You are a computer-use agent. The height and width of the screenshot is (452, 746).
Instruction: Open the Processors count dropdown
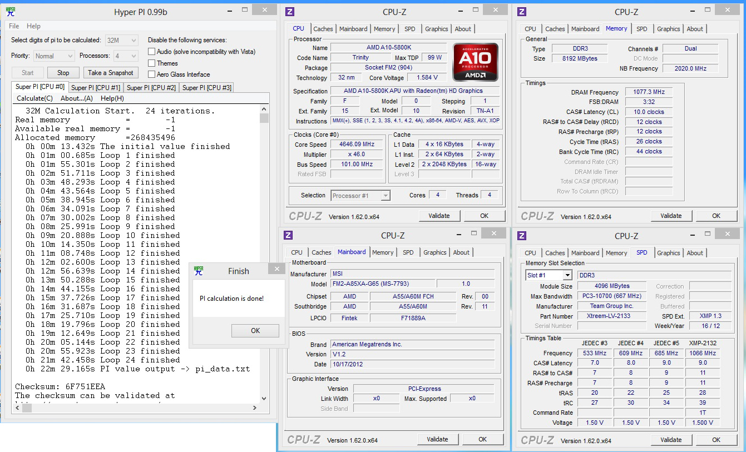126,56
